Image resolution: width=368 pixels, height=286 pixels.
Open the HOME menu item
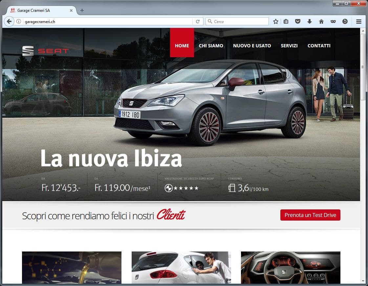point(182,46)
